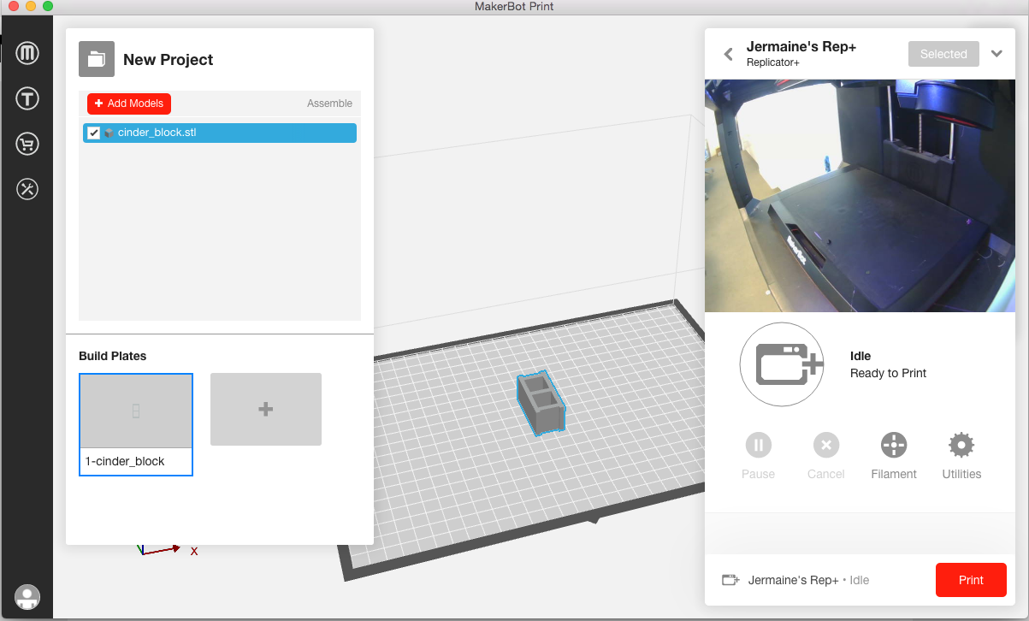
Task: Click the Add Models button
Action: click(129, 103)
